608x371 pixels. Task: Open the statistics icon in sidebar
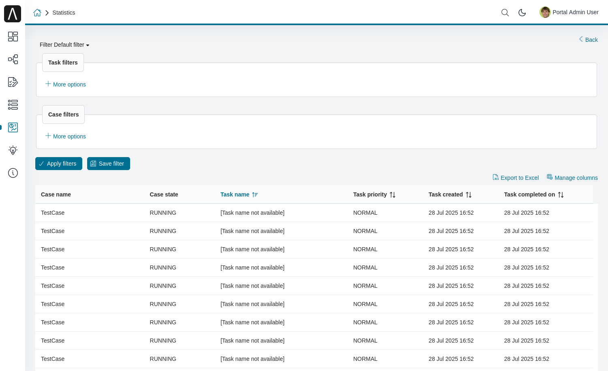[13, 127]
